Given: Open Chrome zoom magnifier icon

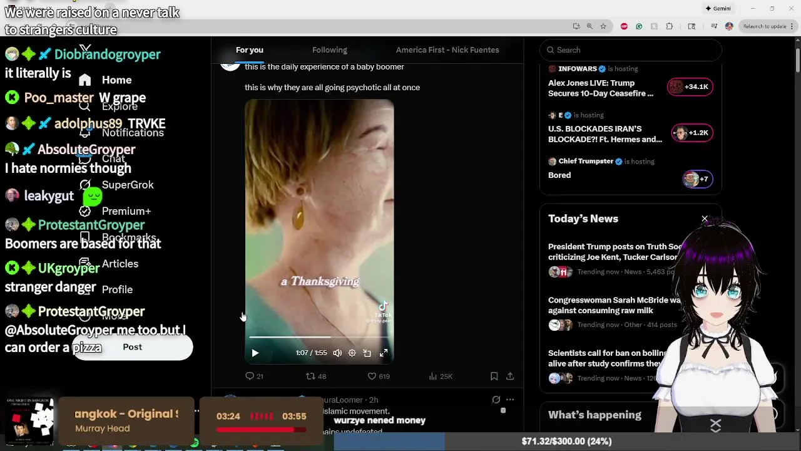Looking at the screenshot, I should coord(589,26).
